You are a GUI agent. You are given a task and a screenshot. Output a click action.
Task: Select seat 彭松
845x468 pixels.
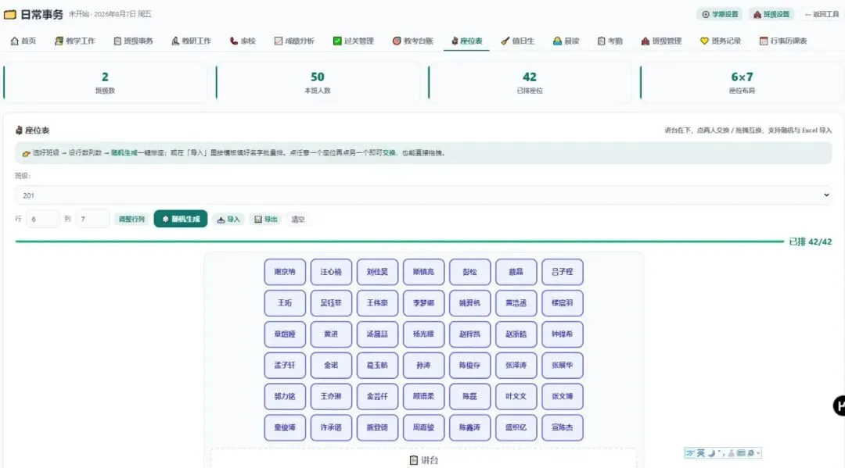[x=470, y=272]
